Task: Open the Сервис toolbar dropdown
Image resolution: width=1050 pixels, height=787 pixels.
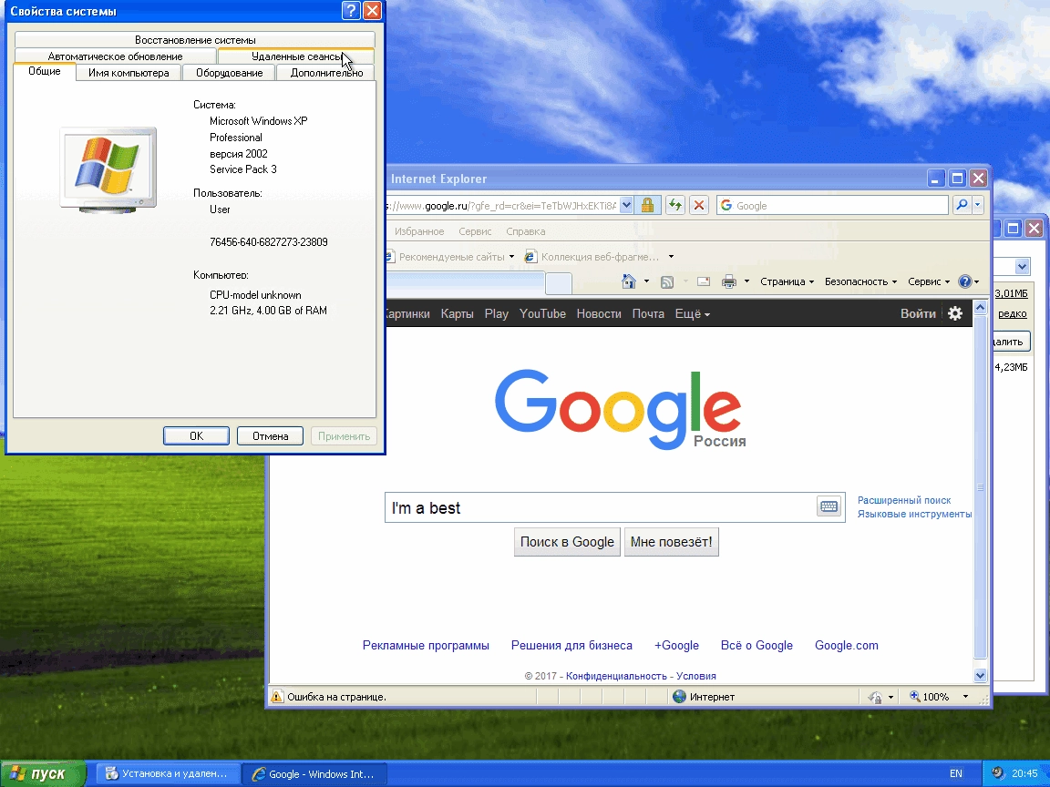Action: [x=929, y=281]
